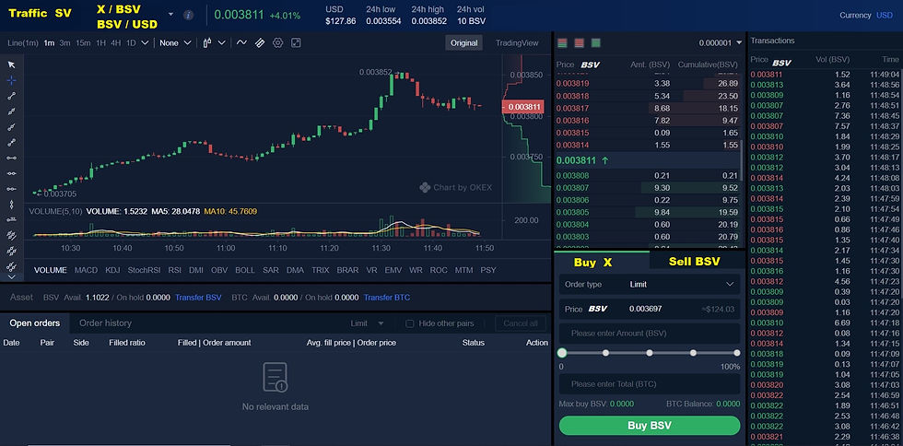Image resolution: width=903 pixels, height=446 pixels.
Task: Focus the Price BSV input field
Action: point(650,309)
